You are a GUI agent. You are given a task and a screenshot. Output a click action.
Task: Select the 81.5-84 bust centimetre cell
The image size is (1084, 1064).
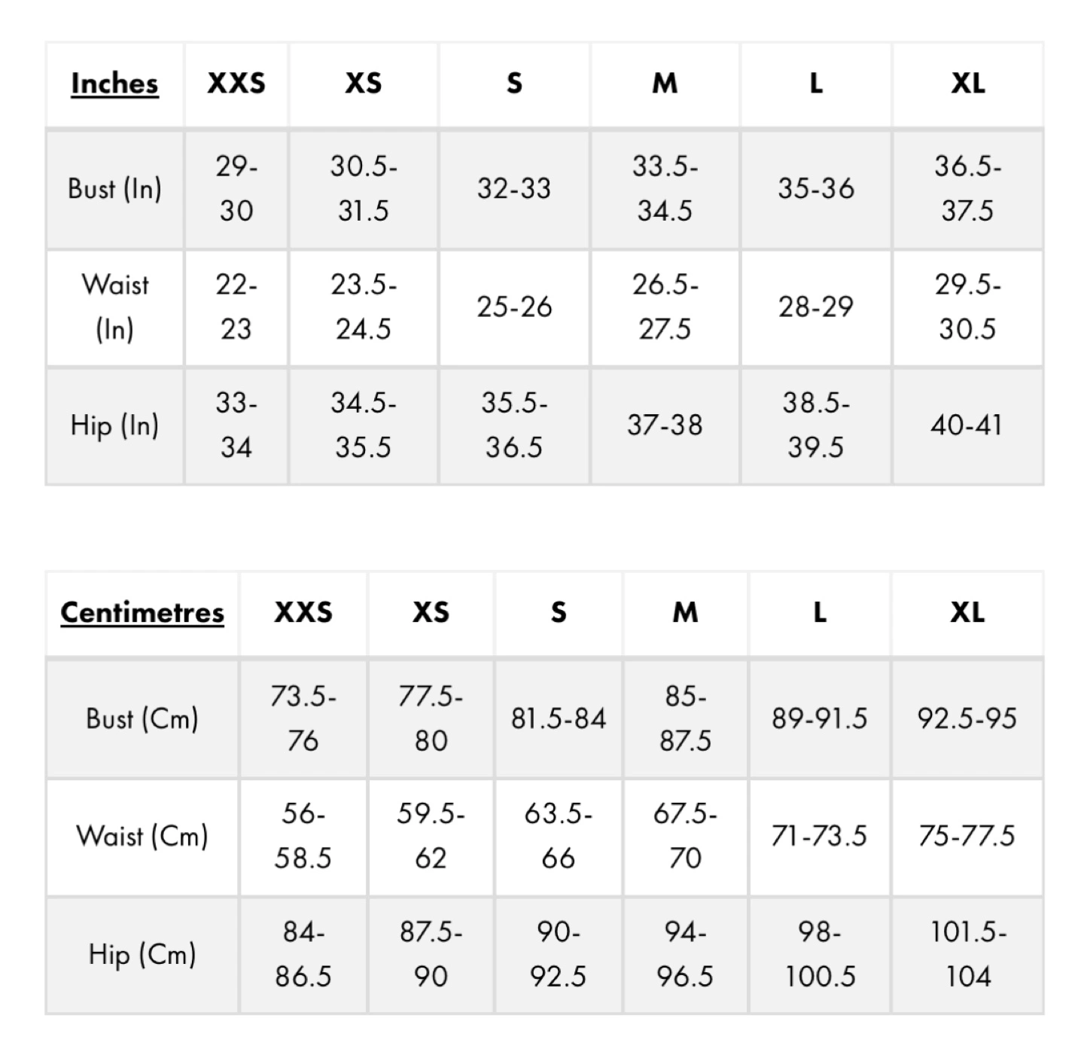pos(559,718)
